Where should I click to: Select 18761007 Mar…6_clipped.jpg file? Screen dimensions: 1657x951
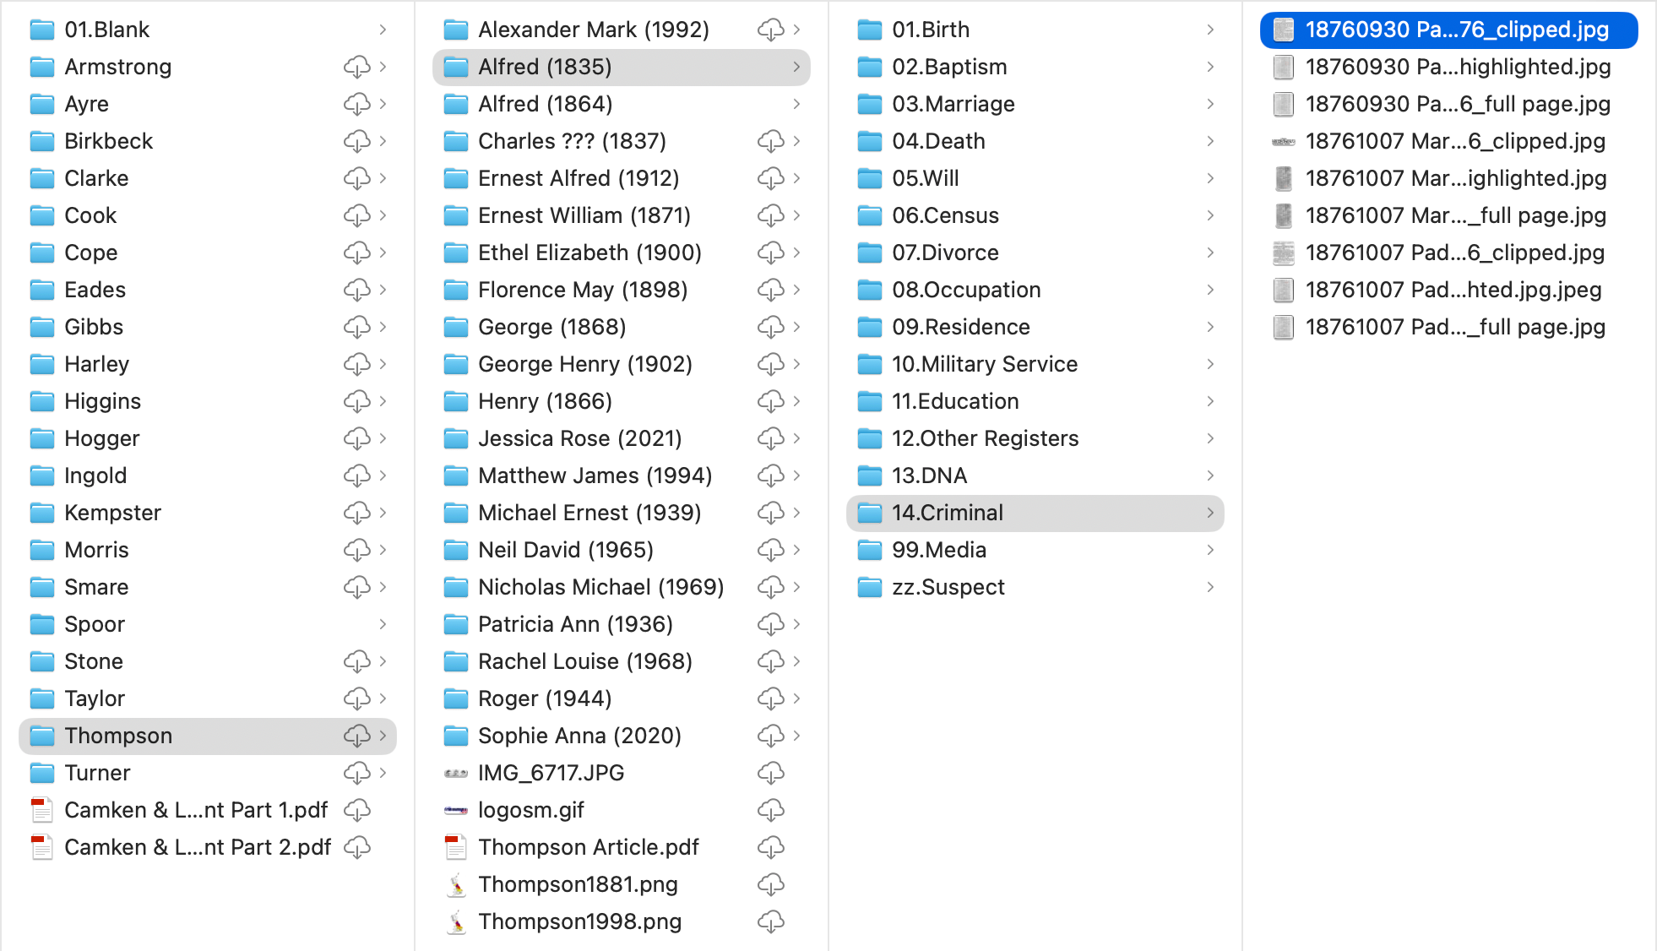tap(1454, 141)
